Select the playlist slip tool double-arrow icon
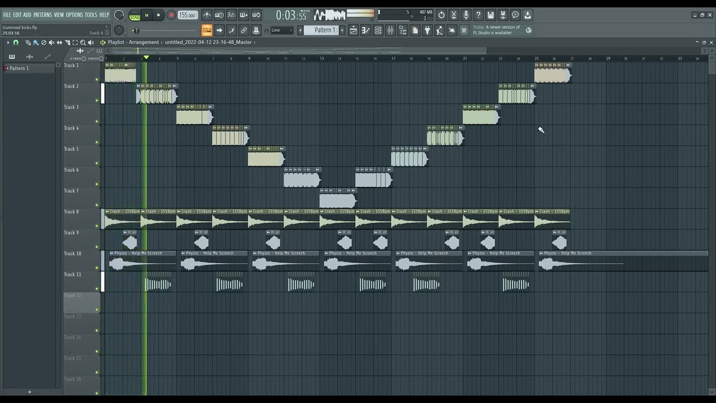Image resolution: width=716 pixels, height=403 pixels. [x=59, y=43]
